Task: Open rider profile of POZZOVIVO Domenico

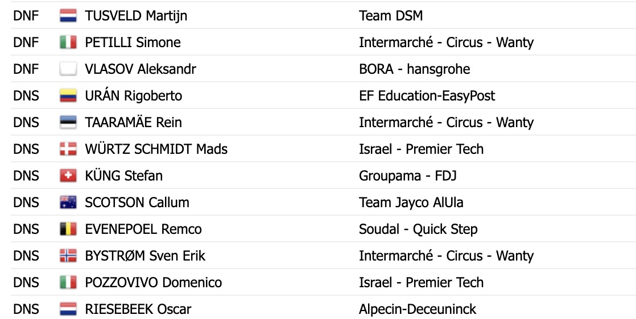Action: pos(154,283)
